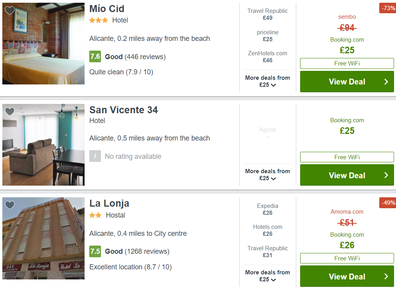Select the ZenHotels.com £46 offer
396x288 pixels.
(267, 57)
